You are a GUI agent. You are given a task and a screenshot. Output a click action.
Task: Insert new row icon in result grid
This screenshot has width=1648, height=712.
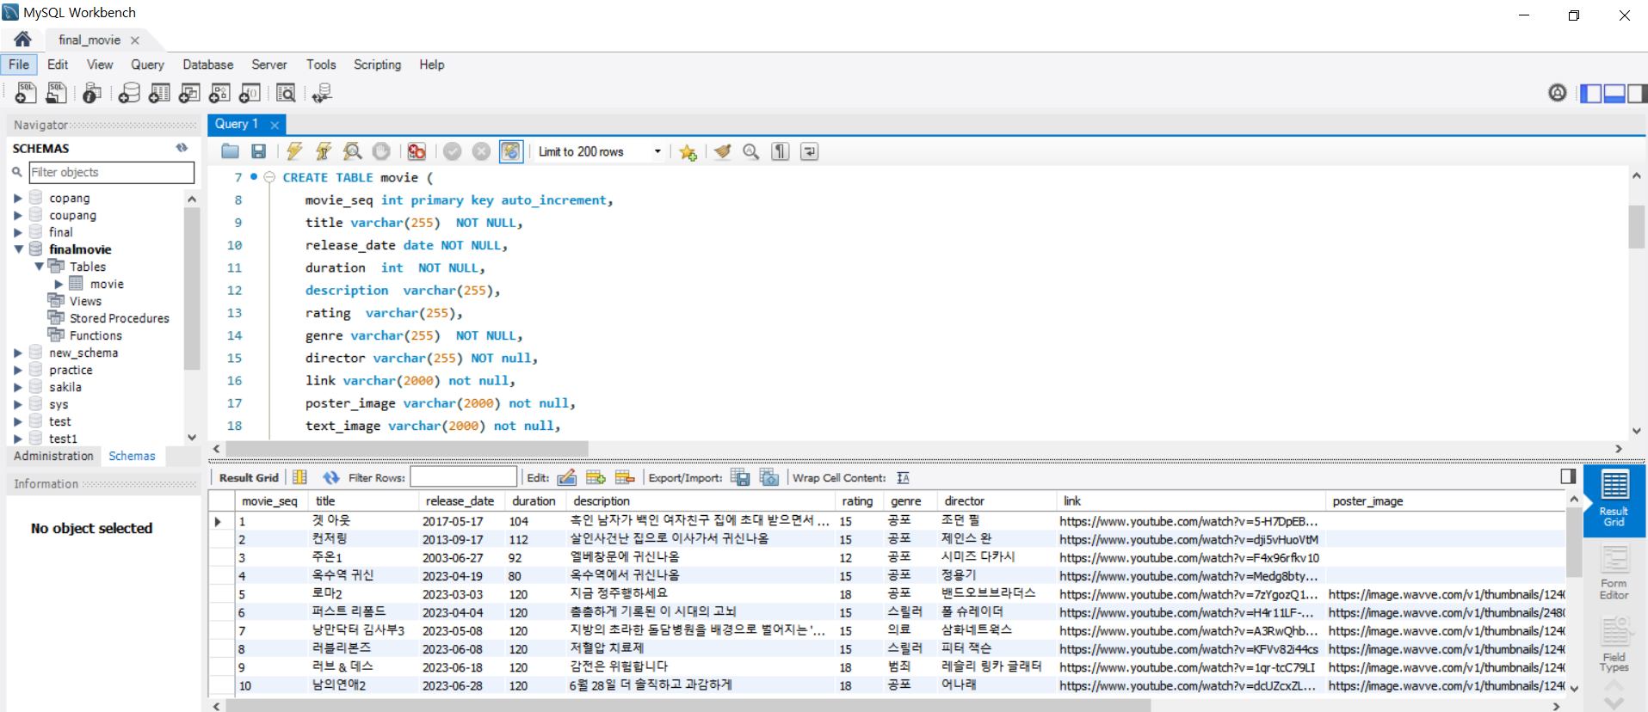point(596,477)
